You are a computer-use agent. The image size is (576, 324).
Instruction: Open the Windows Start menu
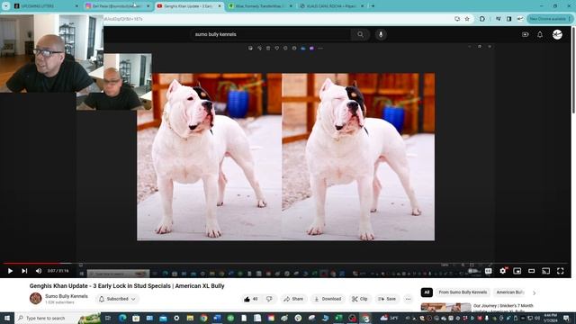click(x=6, y=318)
